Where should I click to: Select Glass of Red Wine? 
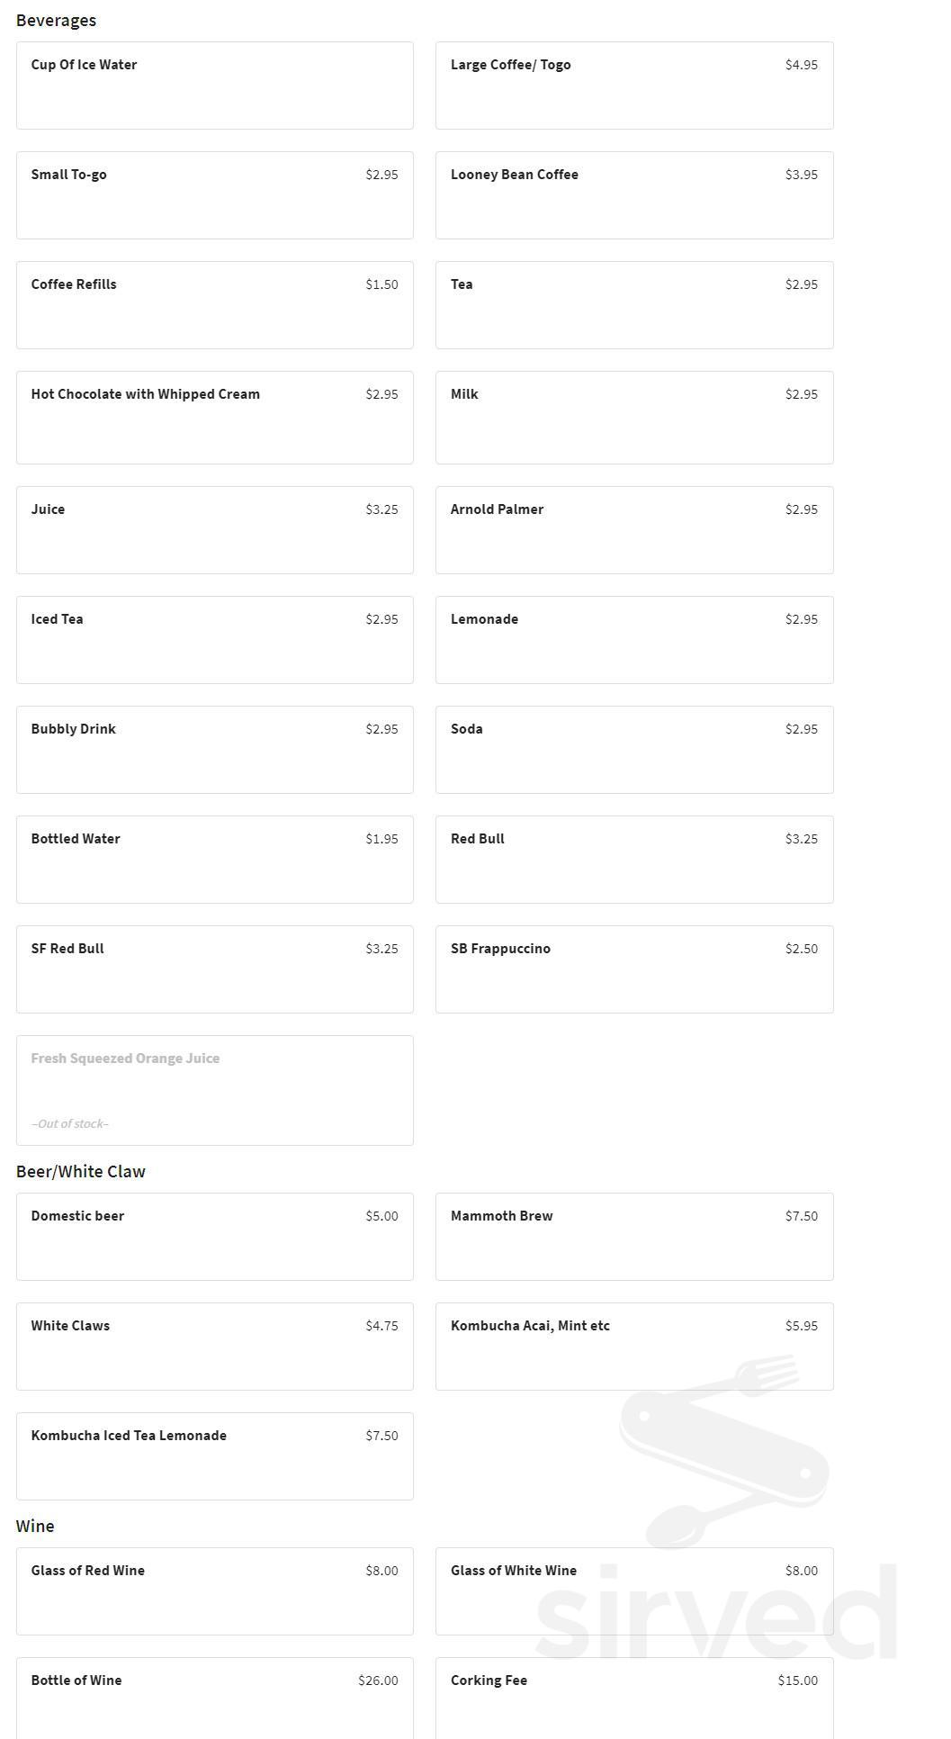(214, 1591)
